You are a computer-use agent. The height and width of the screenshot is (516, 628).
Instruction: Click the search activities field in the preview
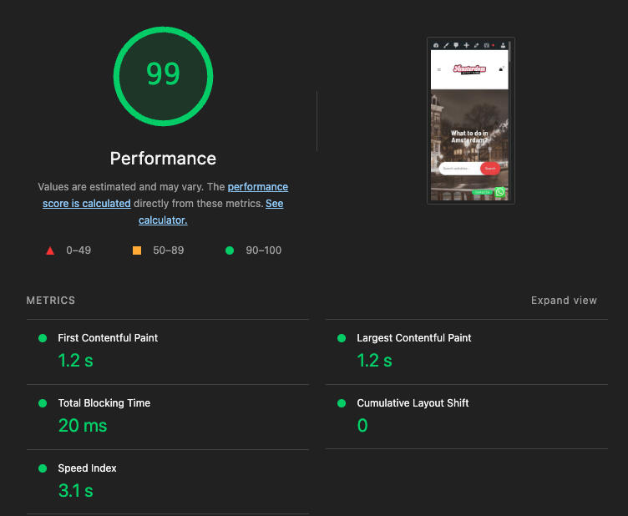coord(458,169)
